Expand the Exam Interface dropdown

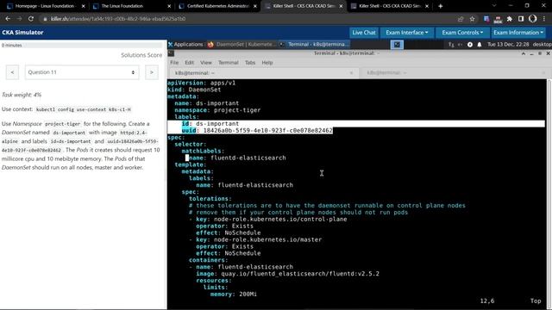tap(406, 33)
